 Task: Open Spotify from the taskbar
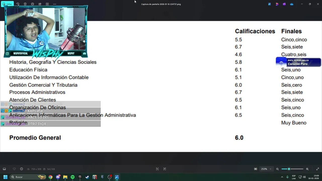72,177
